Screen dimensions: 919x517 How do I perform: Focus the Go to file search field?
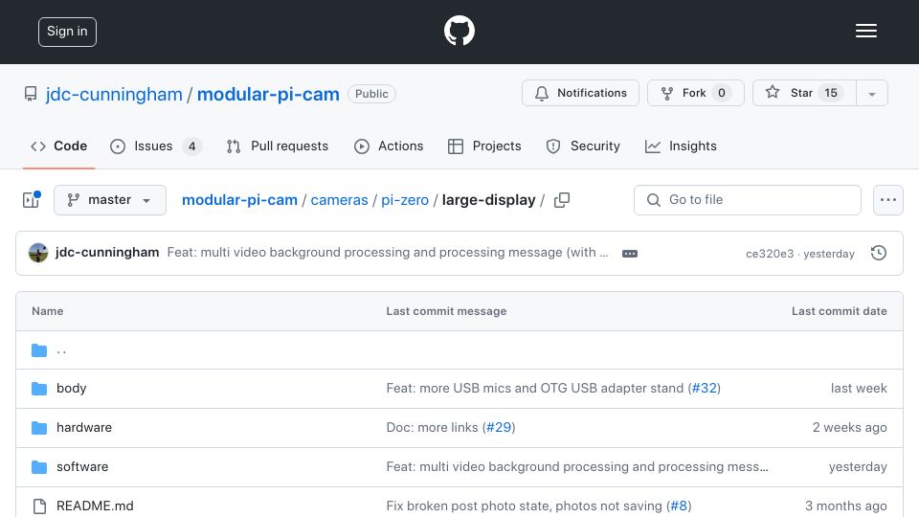748,200
